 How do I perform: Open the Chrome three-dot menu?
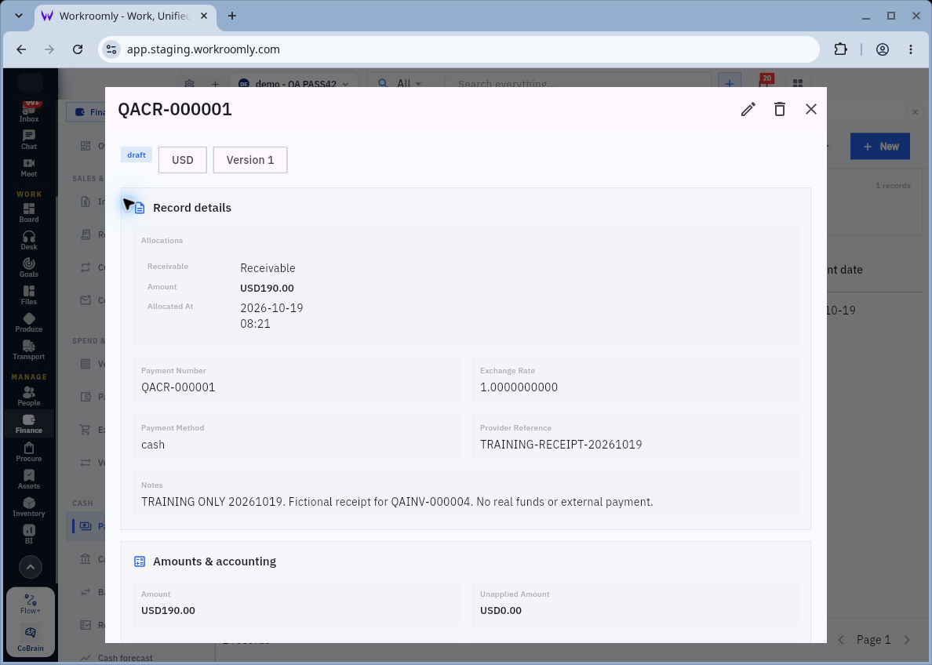910,49
